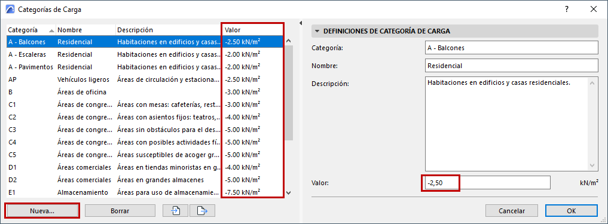Select the A - Balcones row
The height and width of the screenshot is (224, 608).
click(x=145, y=41)
